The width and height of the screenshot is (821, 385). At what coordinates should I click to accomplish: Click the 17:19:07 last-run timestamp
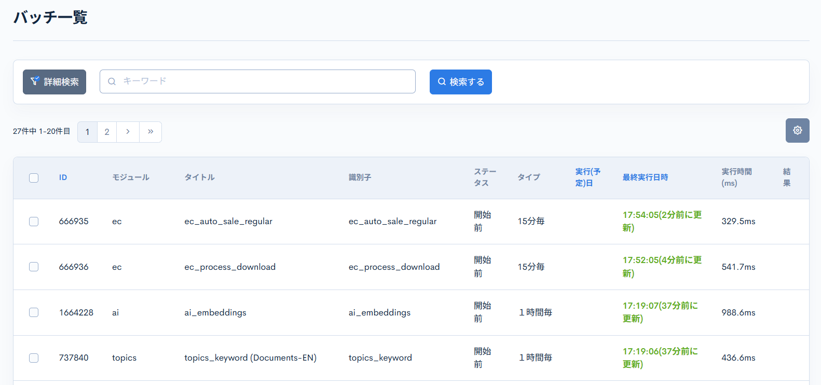point(660,312)
